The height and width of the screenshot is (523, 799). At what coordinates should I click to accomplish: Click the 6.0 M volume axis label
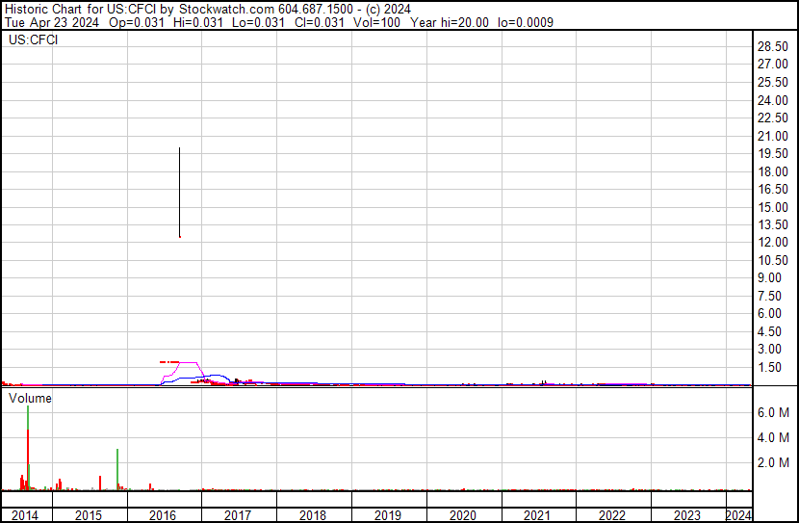(x=774, y=412)
